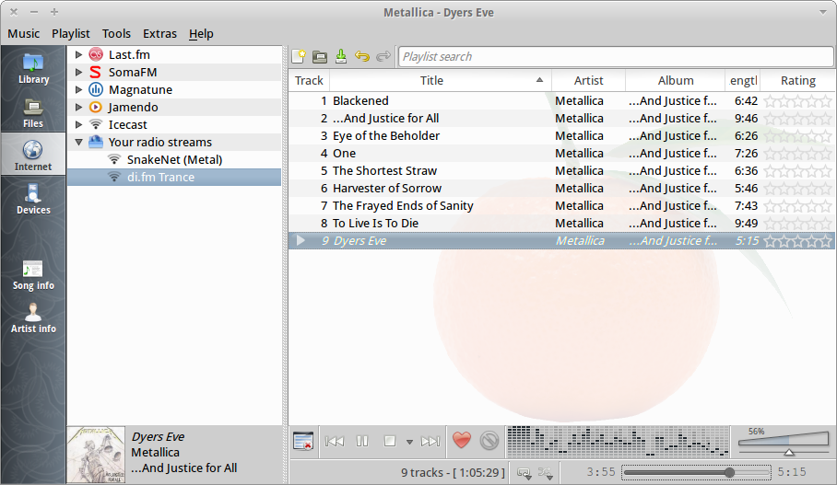837x485 pixels.
Task: Select track To Live Is To Die
Action: coord(561,224)
